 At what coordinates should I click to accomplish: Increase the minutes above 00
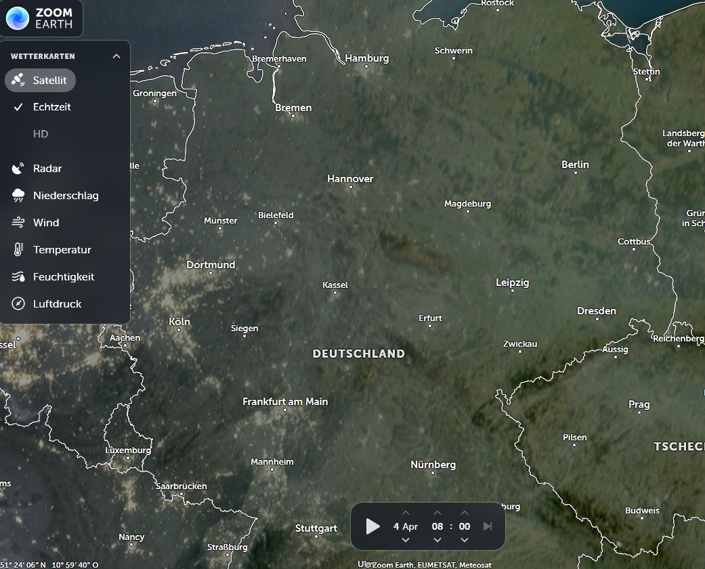(x=465, y=513)
